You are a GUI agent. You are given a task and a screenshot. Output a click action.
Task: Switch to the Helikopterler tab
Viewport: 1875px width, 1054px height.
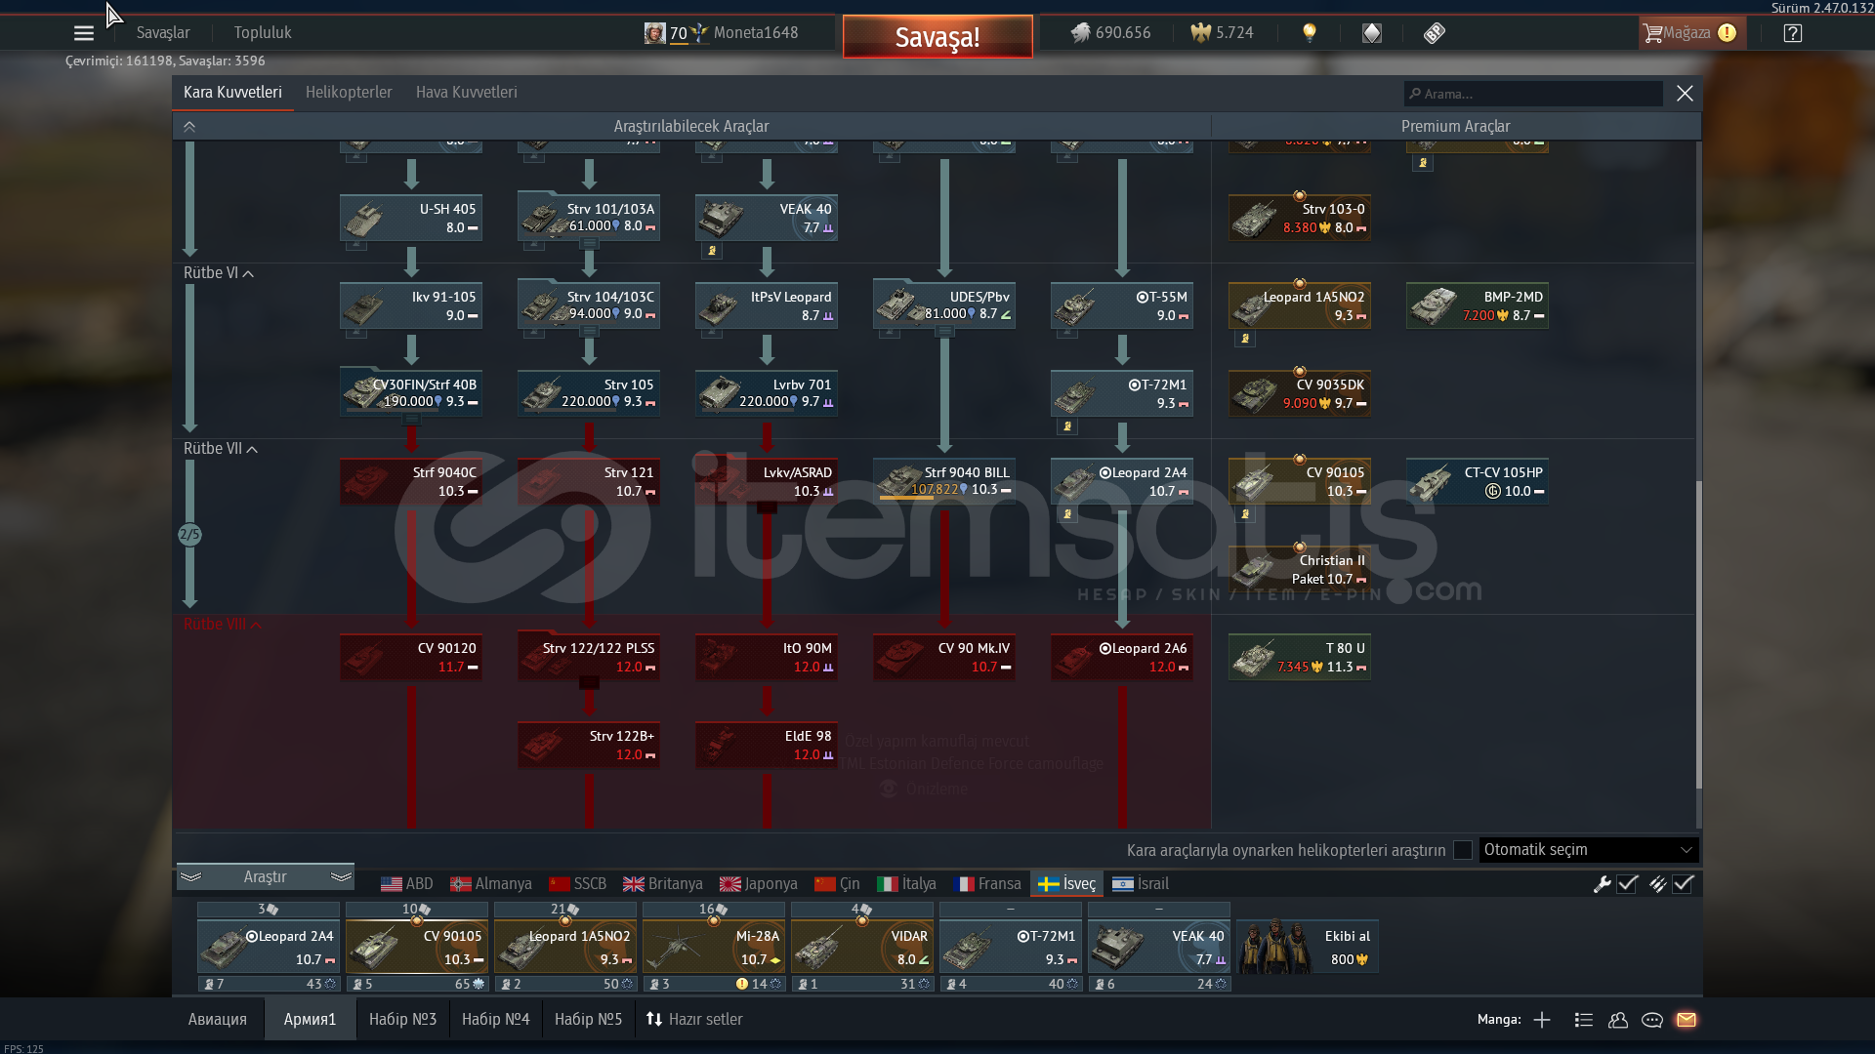(349, 92)
